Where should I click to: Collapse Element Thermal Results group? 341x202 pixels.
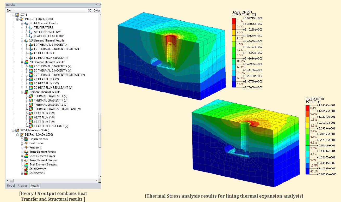[22, 92]
